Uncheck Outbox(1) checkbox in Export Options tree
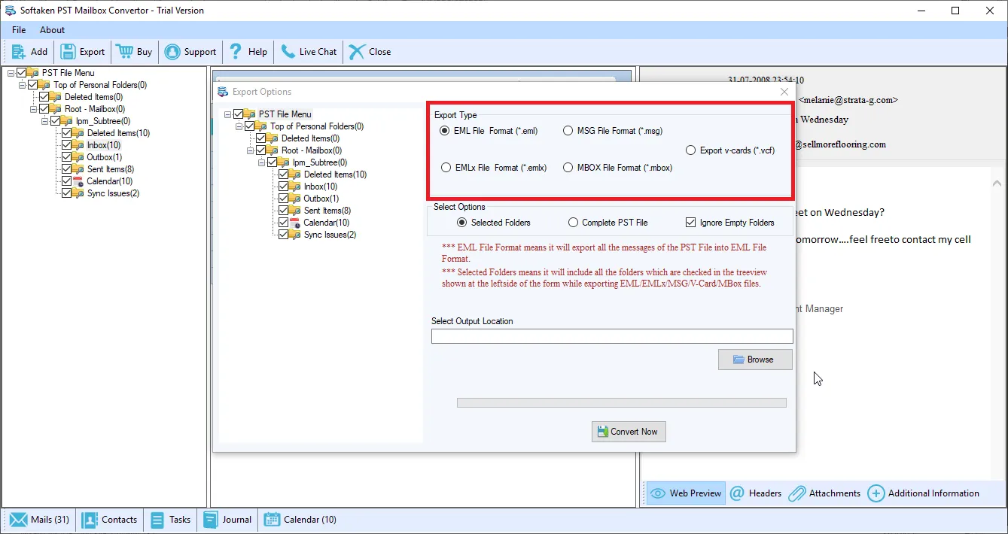This screenshot has height=534, width=1008. 284,199
